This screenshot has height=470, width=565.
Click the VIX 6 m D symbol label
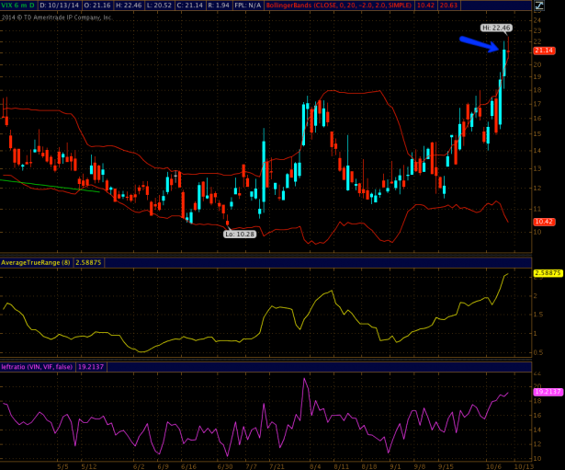pos(19,6)
